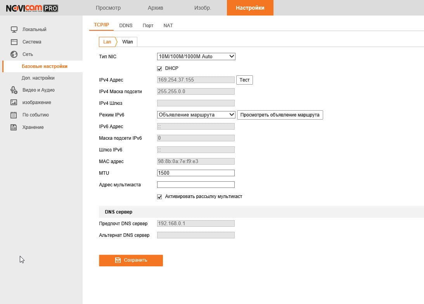This screenshot has width=424, height=304.
Task: Click the Сеть globe icon
Action: (14, 54)
